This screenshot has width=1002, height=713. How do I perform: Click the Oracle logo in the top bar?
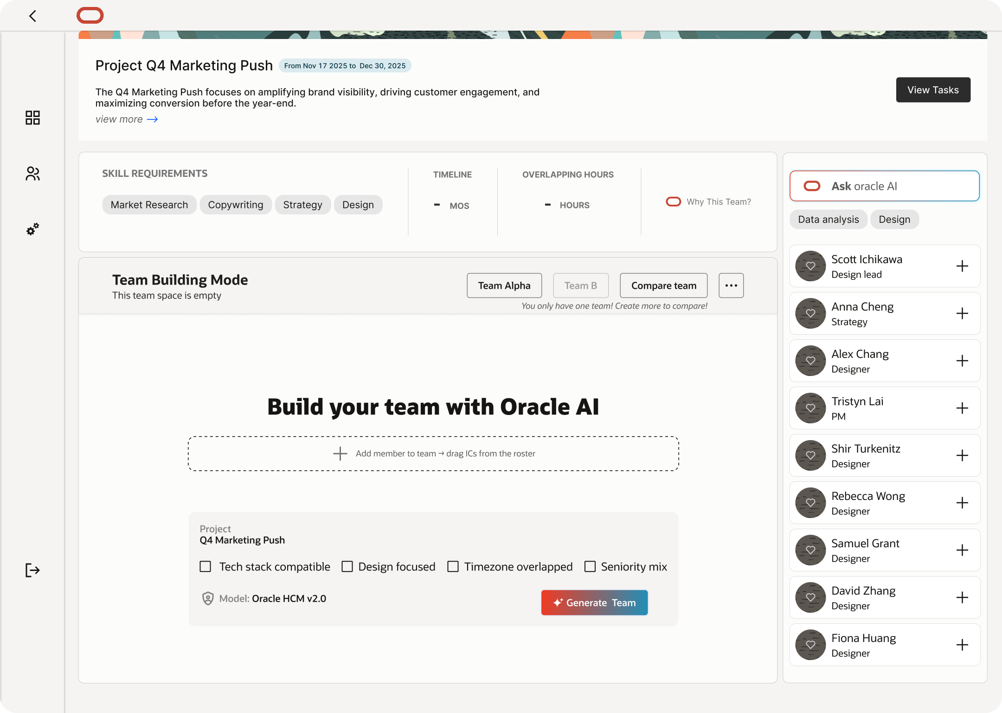pos(90,15)
